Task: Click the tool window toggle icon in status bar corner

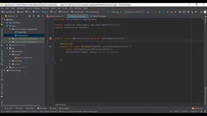Action: click(2, 111)
